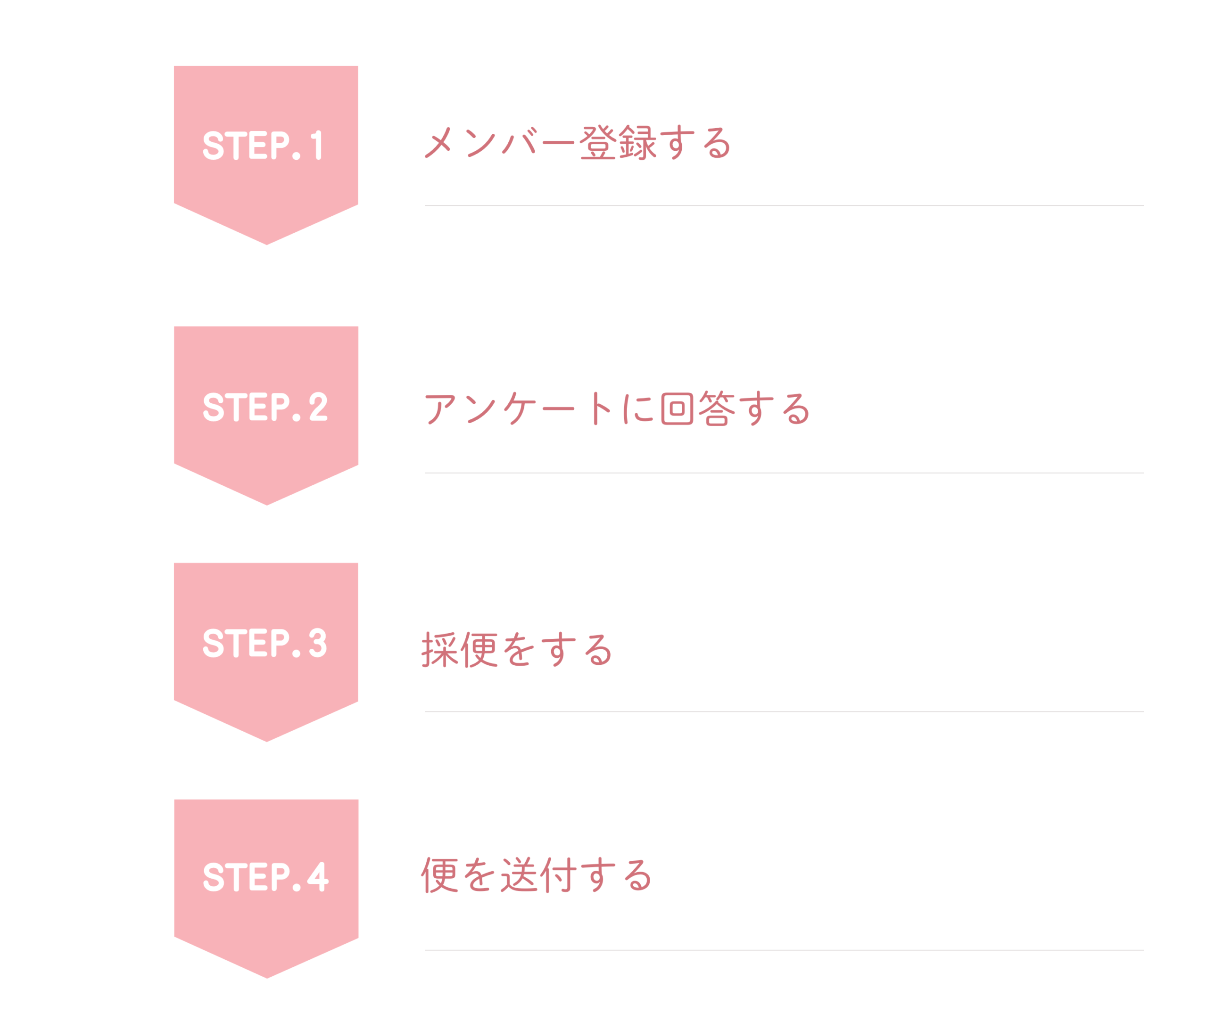Click をする text in step three heading
1207x1029 pixels.
click(x=557, y=650)
